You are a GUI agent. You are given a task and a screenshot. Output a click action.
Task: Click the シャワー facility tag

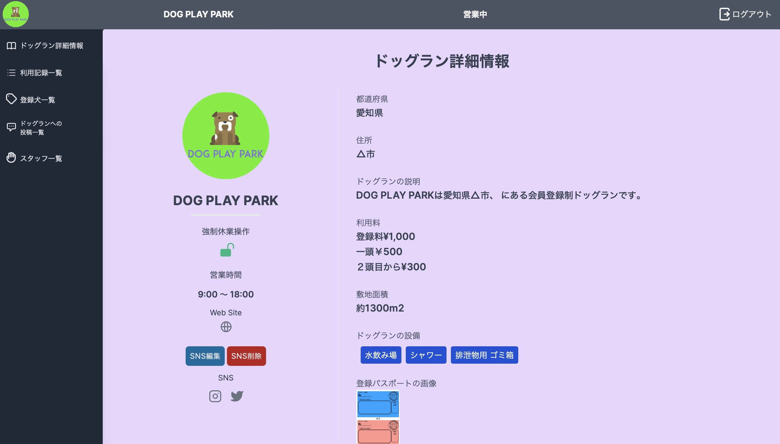(426, 355)
